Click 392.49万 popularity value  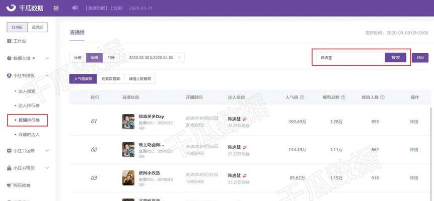[x=297, y=122]
